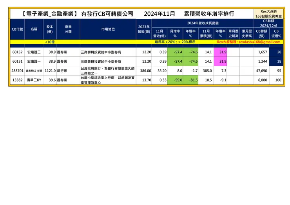The width and height of the screenshot is (290, 205).
Task: Click green cell -59.0
Action: click(175, 80)
